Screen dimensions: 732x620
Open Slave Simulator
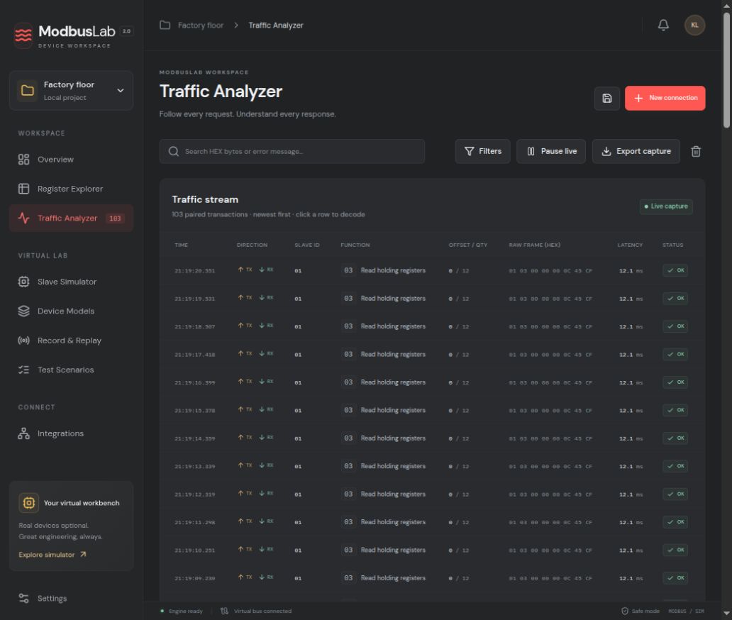pos(72,282)
